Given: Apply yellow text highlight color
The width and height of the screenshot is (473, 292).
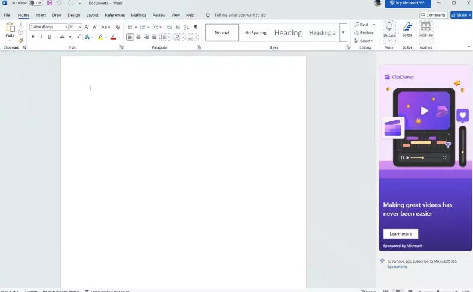Looking at the screenshot, I should (x=100, y=37).
